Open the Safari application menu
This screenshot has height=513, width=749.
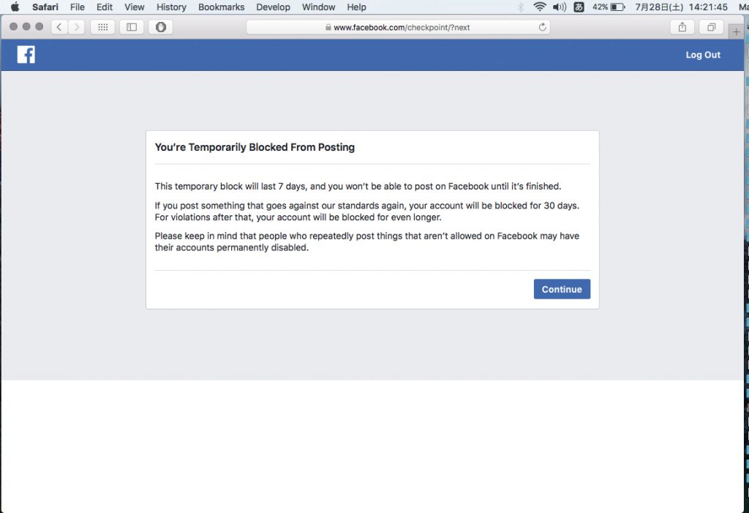tap(45, 7)
